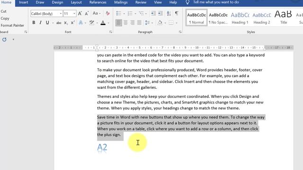Viewport: 303px width, 170px height.
Task: Toggle Italic formatting
Action: coord(40,23)
